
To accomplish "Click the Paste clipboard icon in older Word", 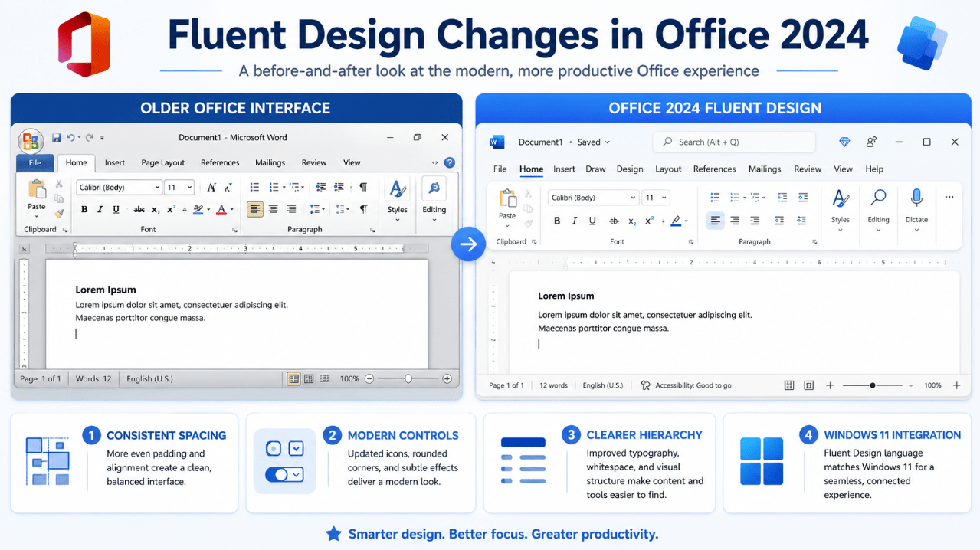I will tap(36, 189).
